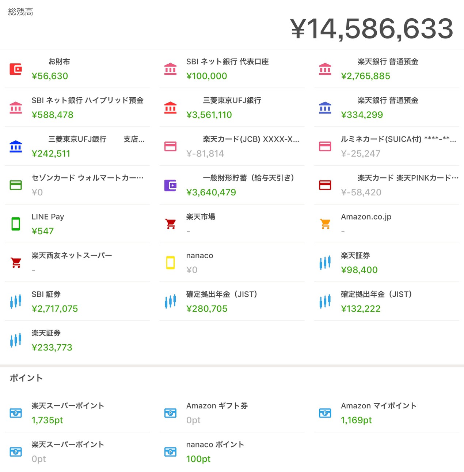Click the blue bank icon beside ¥242,511

click(x=16, y=146)
